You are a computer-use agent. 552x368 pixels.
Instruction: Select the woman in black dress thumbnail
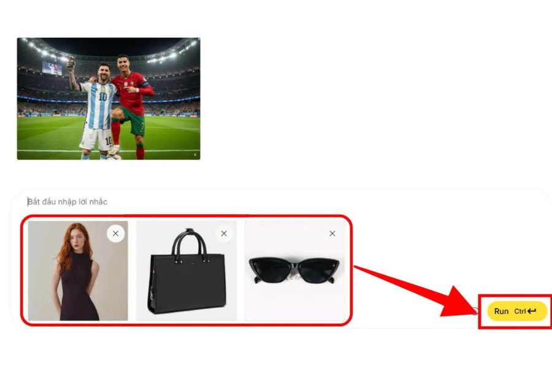[x=78, y=271]
